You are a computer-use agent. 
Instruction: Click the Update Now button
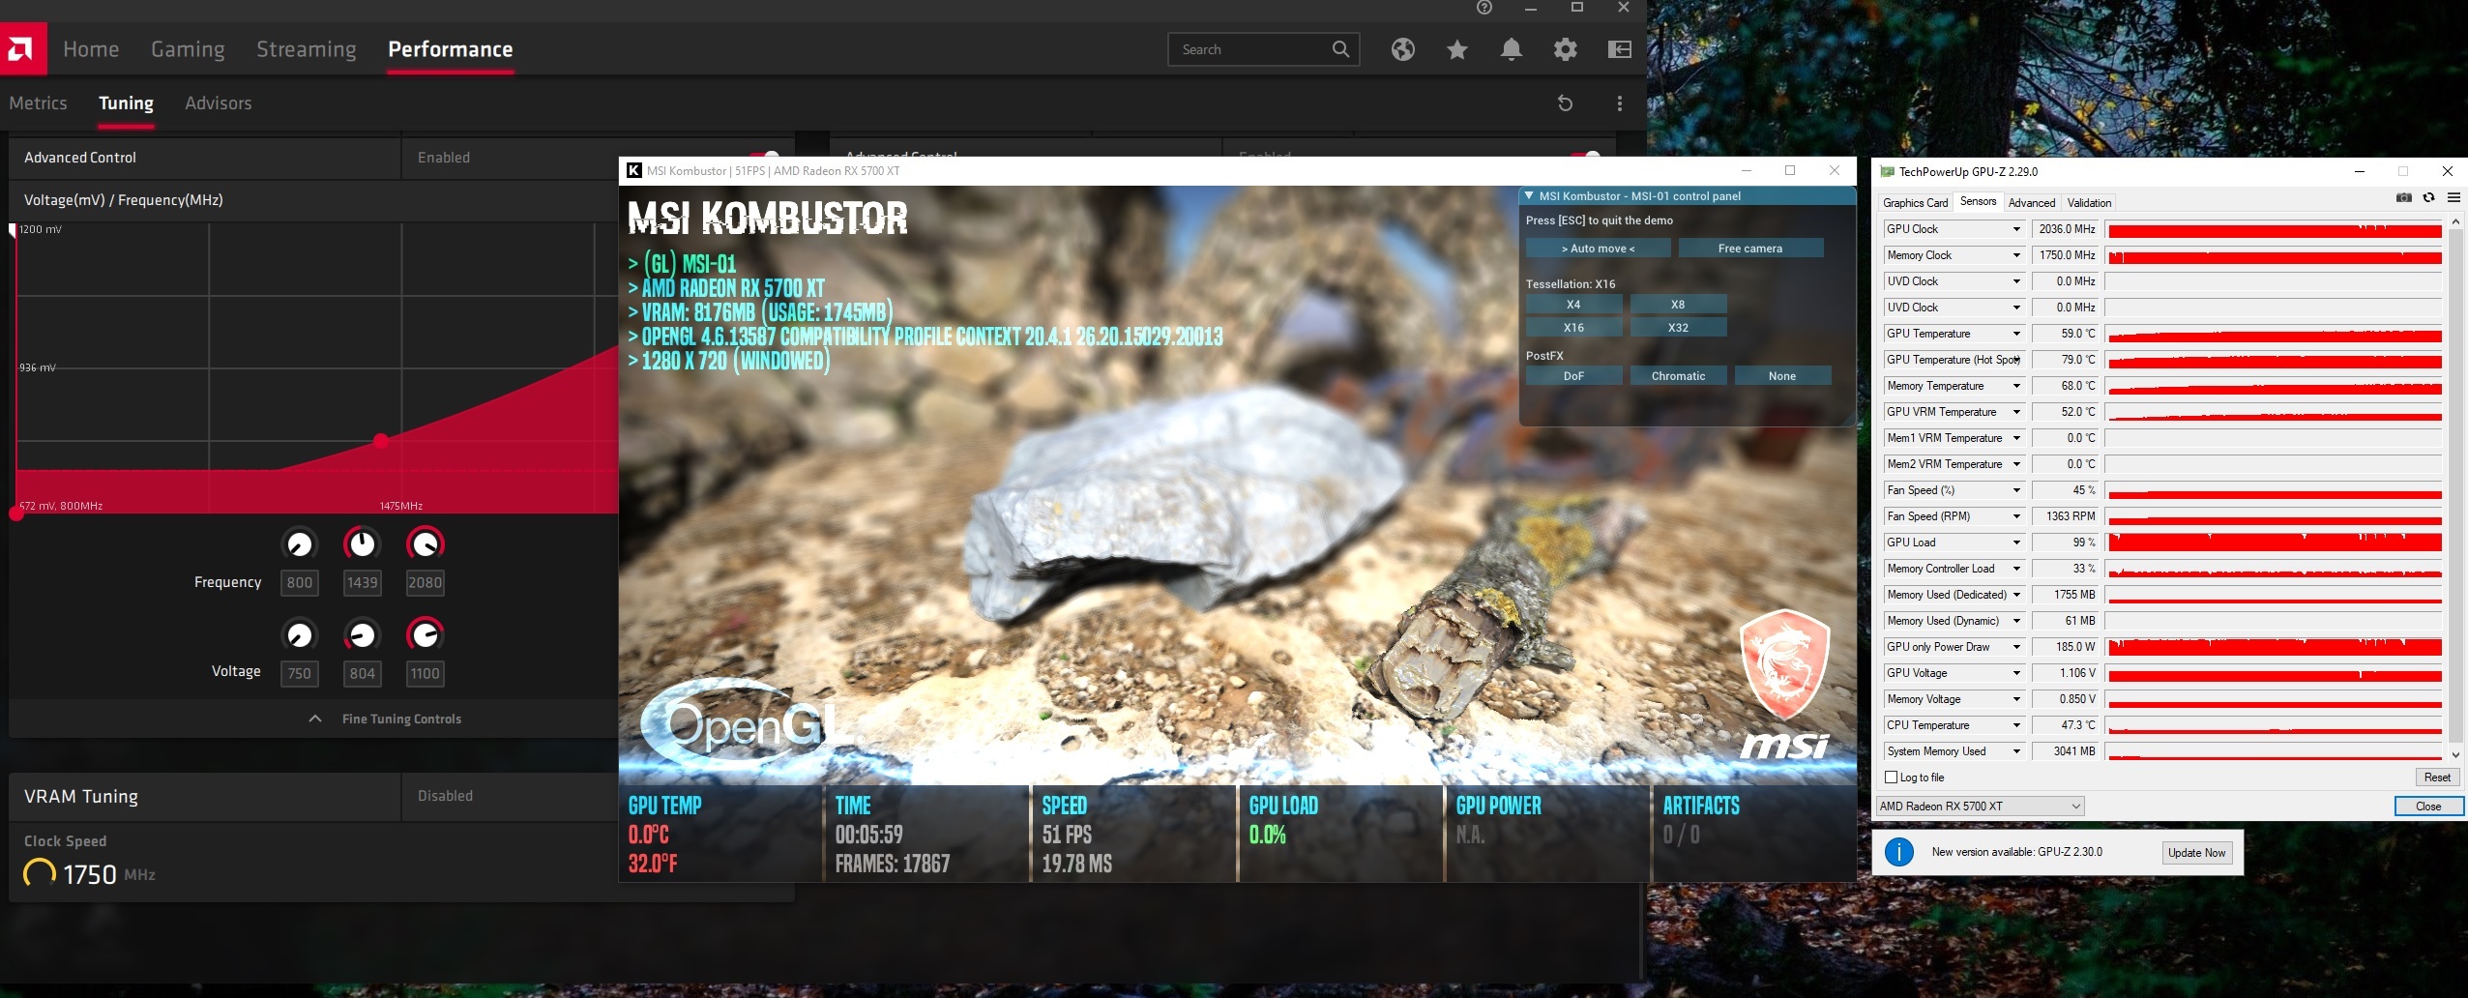[x=2197, y=852]
